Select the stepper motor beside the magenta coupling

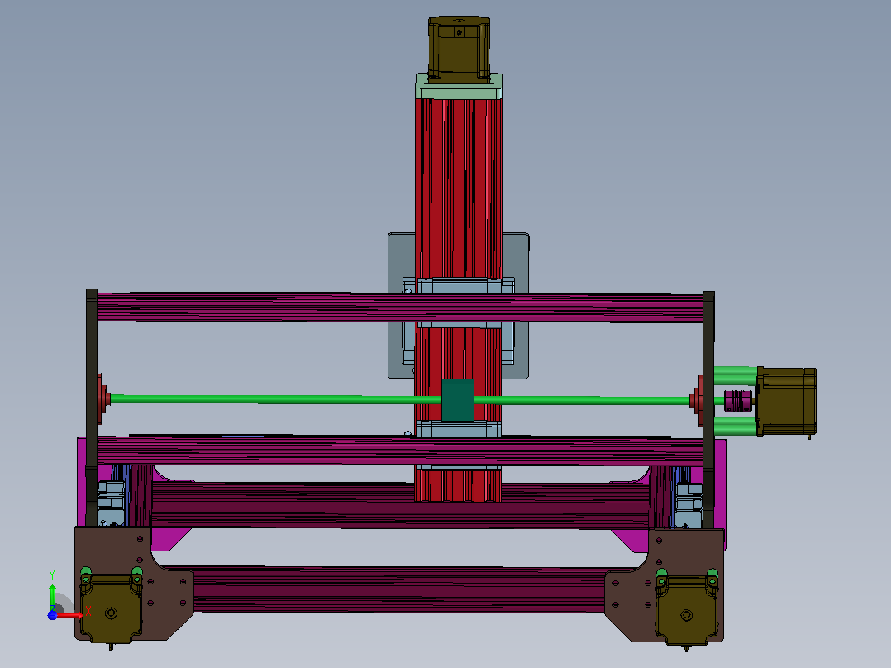[x=787, y=401]
